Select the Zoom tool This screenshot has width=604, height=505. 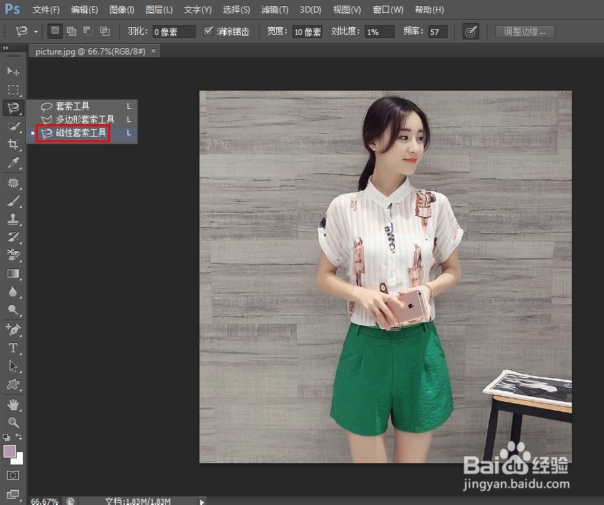coord(13,423)
